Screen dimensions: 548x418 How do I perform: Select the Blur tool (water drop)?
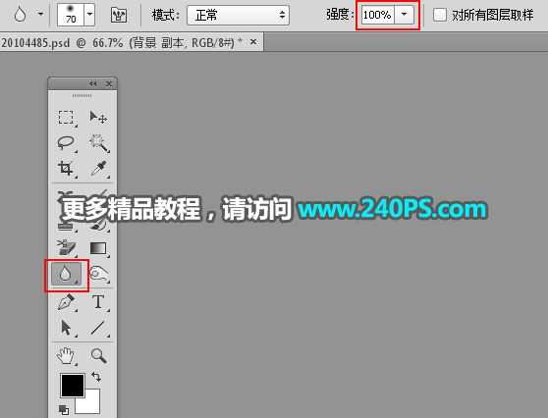(66, 274)
